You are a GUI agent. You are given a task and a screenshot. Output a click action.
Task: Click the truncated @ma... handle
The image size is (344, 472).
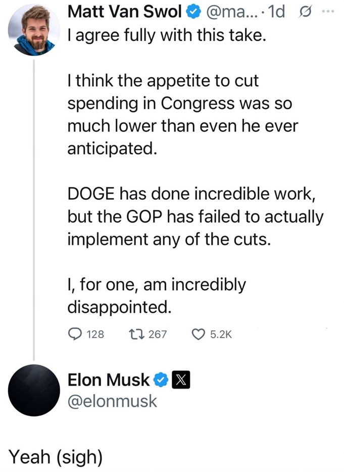[230, 12]
